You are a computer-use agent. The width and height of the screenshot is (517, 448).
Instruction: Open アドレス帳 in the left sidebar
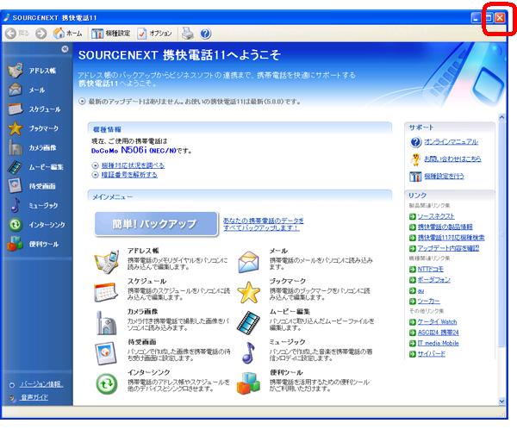[32, 71]
